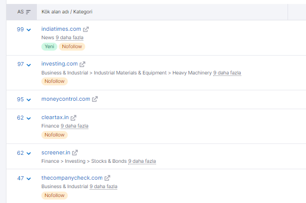Show '9 daha fazla' categories for thecompanycheck.com

[x=104, y=187]
